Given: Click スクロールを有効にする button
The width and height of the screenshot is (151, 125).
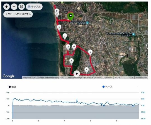Looking at the screenshot, I should click(18, 14).
